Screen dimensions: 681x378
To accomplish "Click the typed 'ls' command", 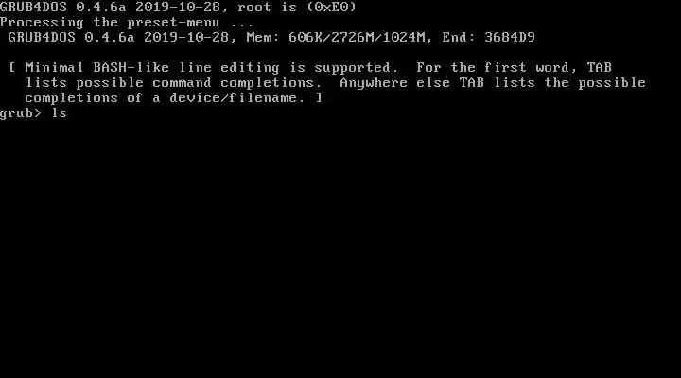I will [x=59, y=112].
